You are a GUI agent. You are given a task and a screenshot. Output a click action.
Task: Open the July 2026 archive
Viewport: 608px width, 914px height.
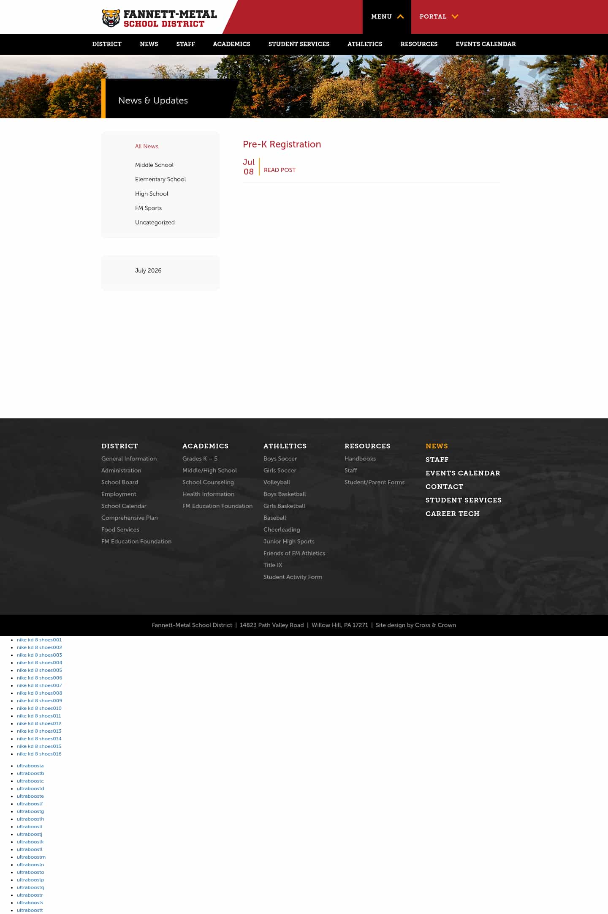(x=148, y=270)
